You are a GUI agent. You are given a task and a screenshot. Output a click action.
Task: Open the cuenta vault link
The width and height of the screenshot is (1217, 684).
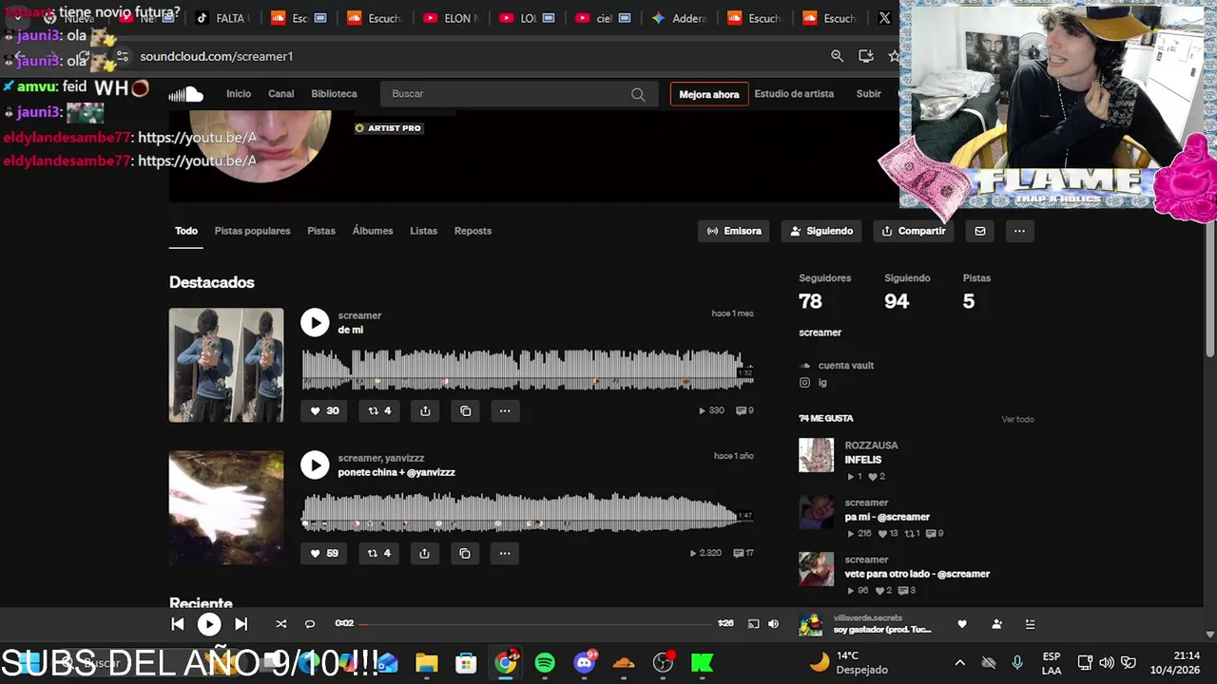845,365
